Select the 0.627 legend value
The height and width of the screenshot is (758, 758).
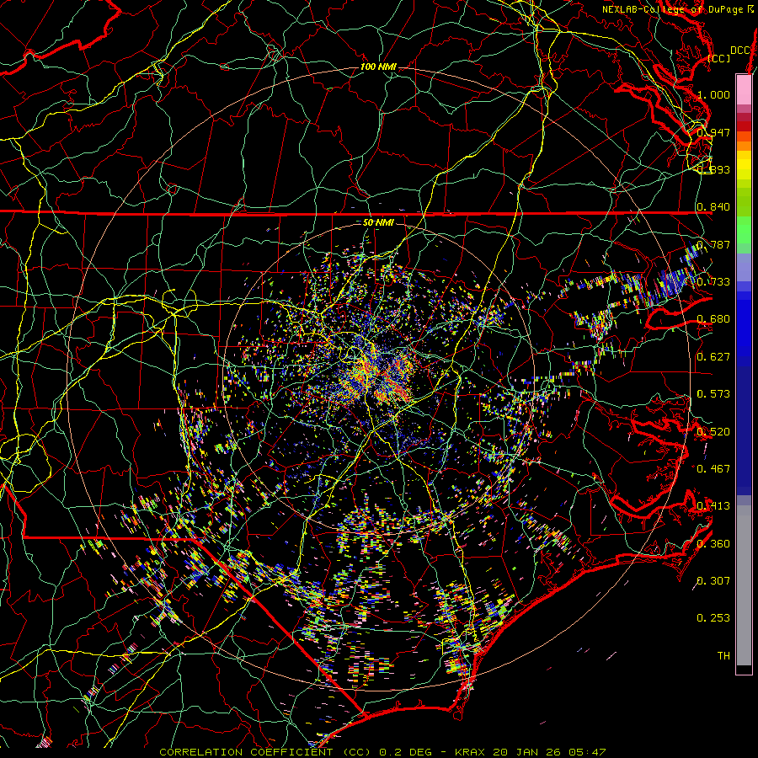point(713,356)
